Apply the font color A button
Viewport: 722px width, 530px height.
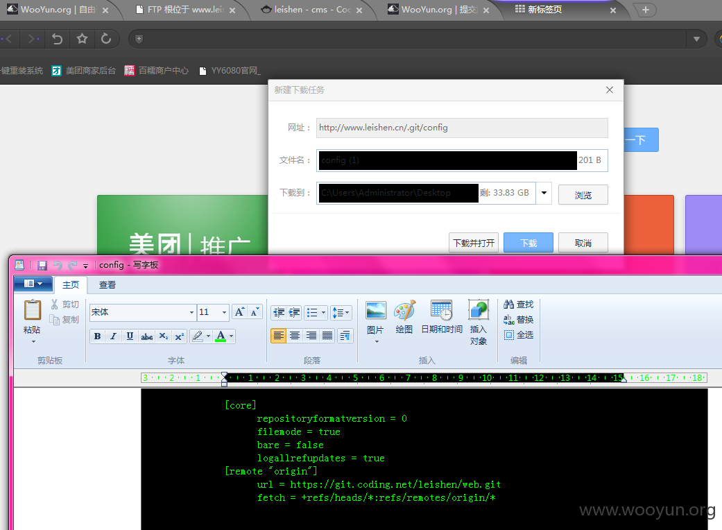pos(221,336)
